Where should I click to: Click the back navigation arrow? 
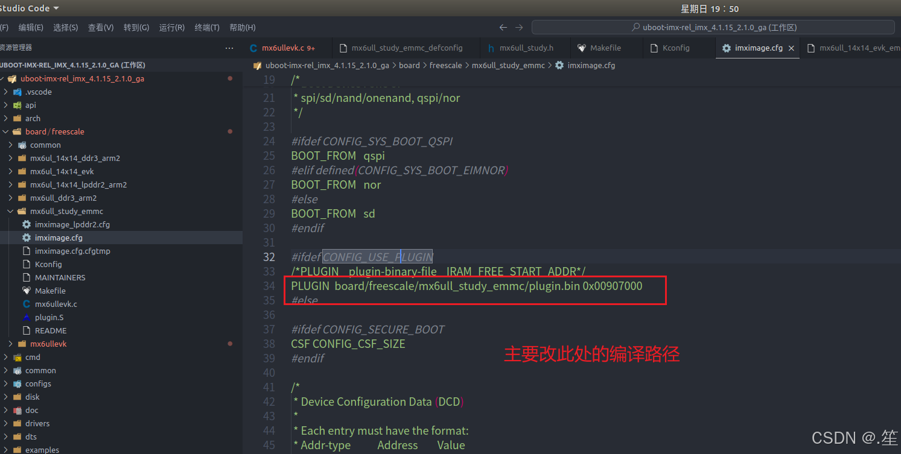[503, 27]
